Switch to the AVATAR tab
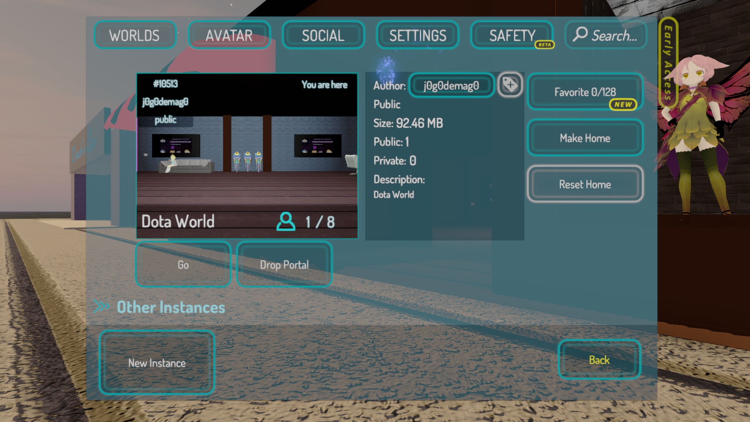 click(x=229, y=35)
